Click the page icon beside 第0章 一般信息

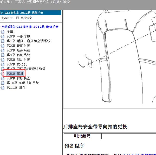[3, 36]
